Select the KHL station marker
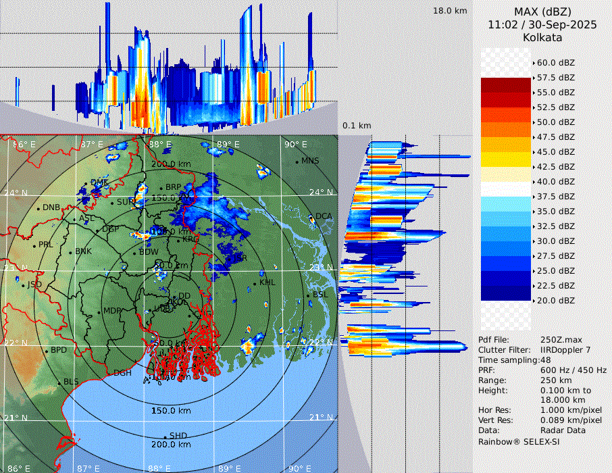The width and height of the screenshot is (612, 473). click(255, 284)
